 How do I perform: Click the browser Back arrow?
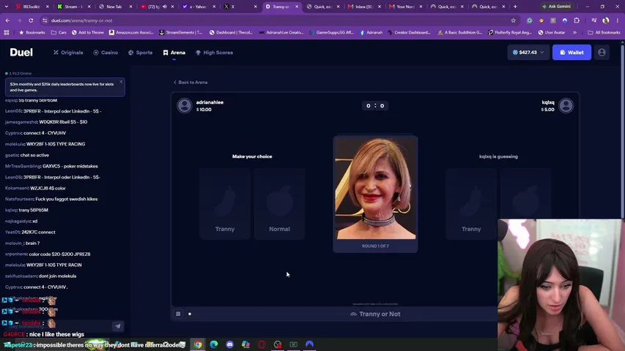[x=7, y=20]
